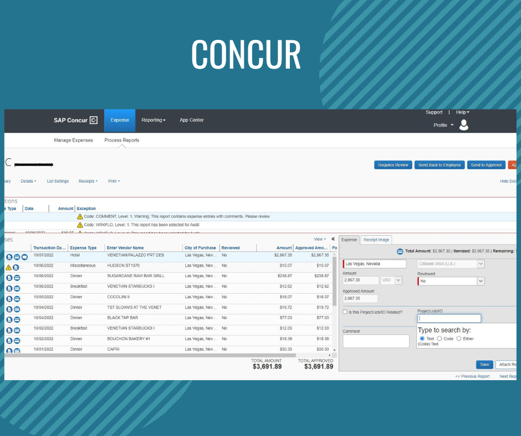Viewport: 521px width, 436px height.
Task: Click the warning triangle on HUDSON ST1370 row
Action: (9, 267)
